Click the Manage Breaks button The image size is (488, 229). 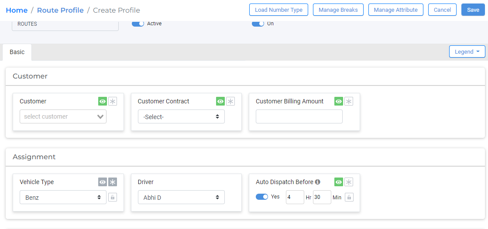pyautogui.click(x=338, y=10)
